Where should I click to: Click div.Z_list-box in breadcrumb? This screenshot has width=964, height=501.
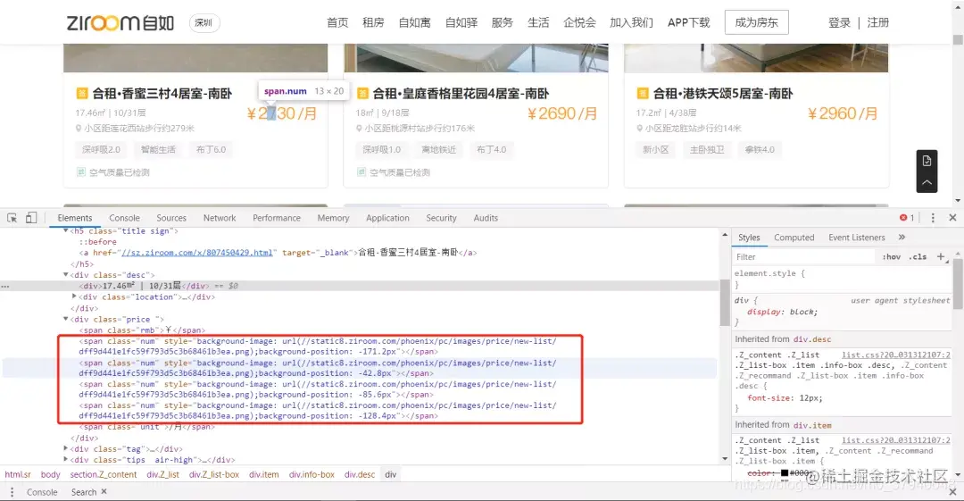pyautogui.click(x=214, y=474)
